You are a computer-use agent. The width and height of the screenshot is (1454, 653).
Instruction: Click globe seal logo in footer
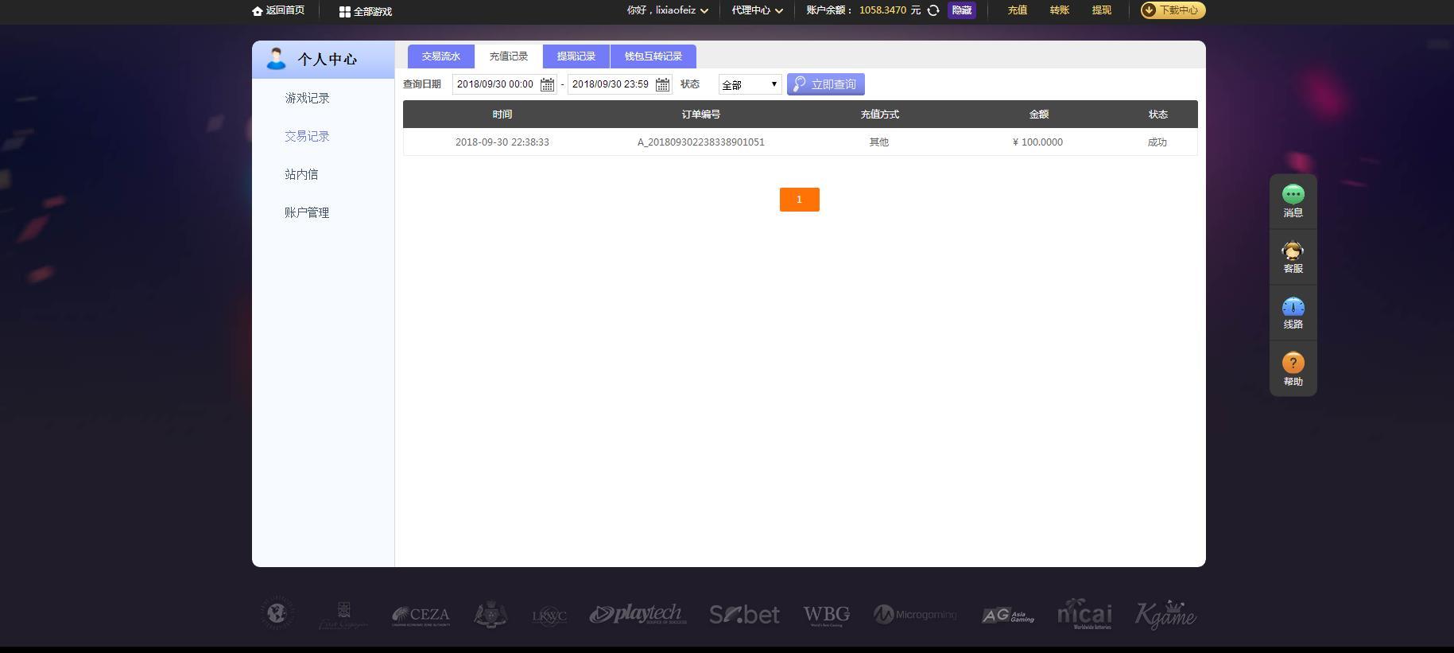277,613
